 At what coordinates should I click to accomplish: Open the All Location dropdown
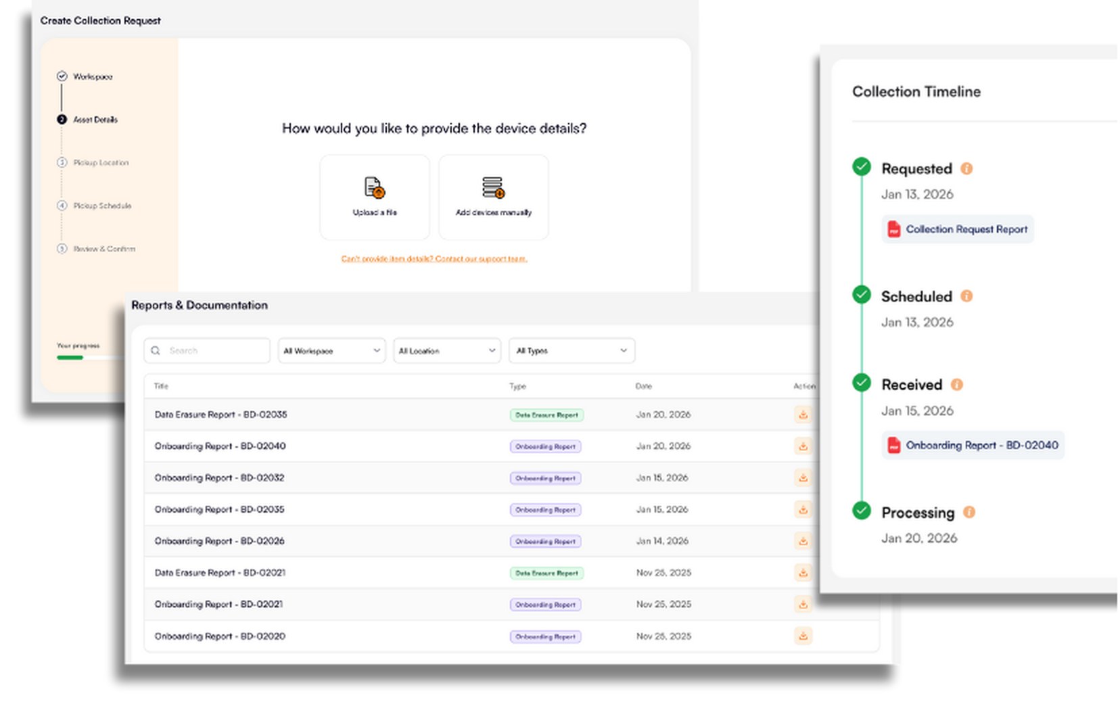447,350
